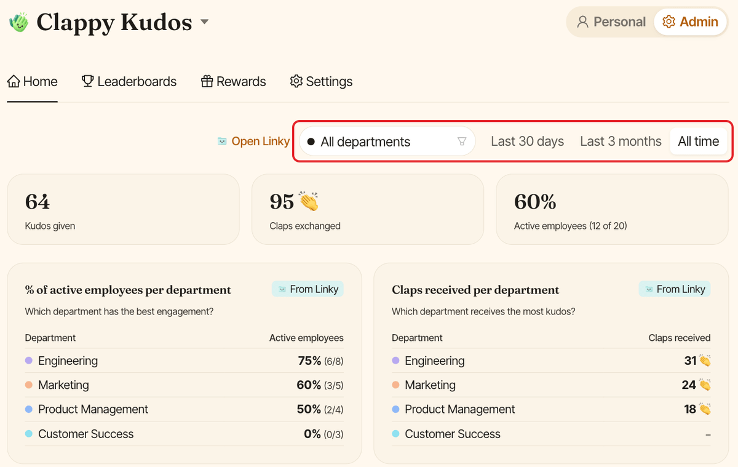Image resolution: width=738 pixels, height=467 pixels.
Task: Click the 60% Active employees card
Action: click(613, 209)
